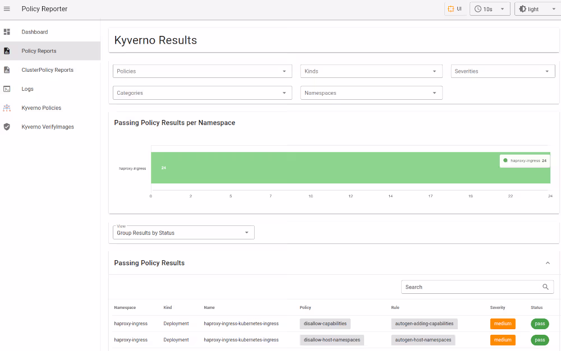Open the Logs menu item
This screenshot has height=351, width=561.
click(x=27, y=89)
